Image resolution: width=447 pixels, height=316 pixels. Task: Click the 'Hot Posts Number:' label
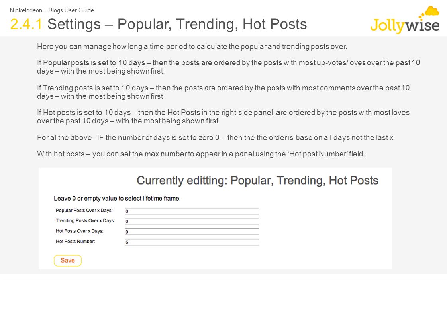(x=75, y=242)
